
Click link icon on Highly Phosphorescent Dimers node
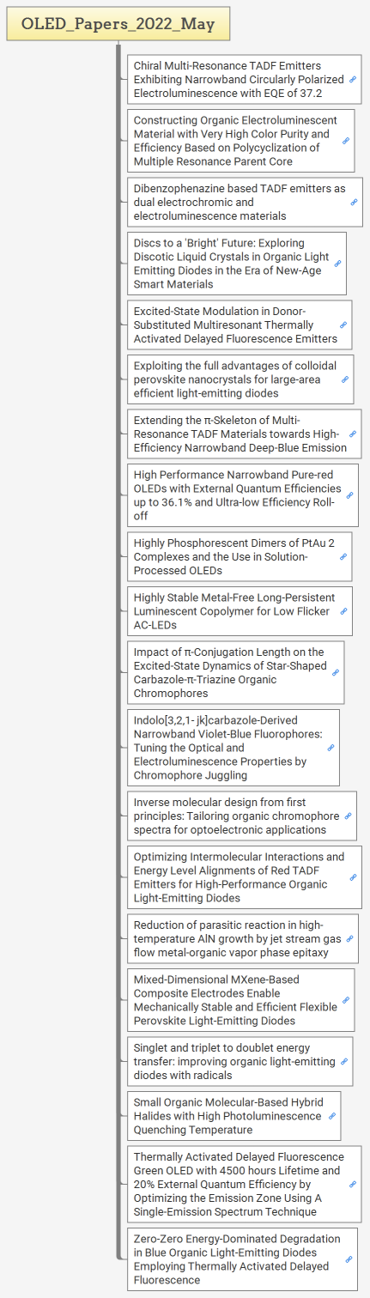tap(343, 556)
